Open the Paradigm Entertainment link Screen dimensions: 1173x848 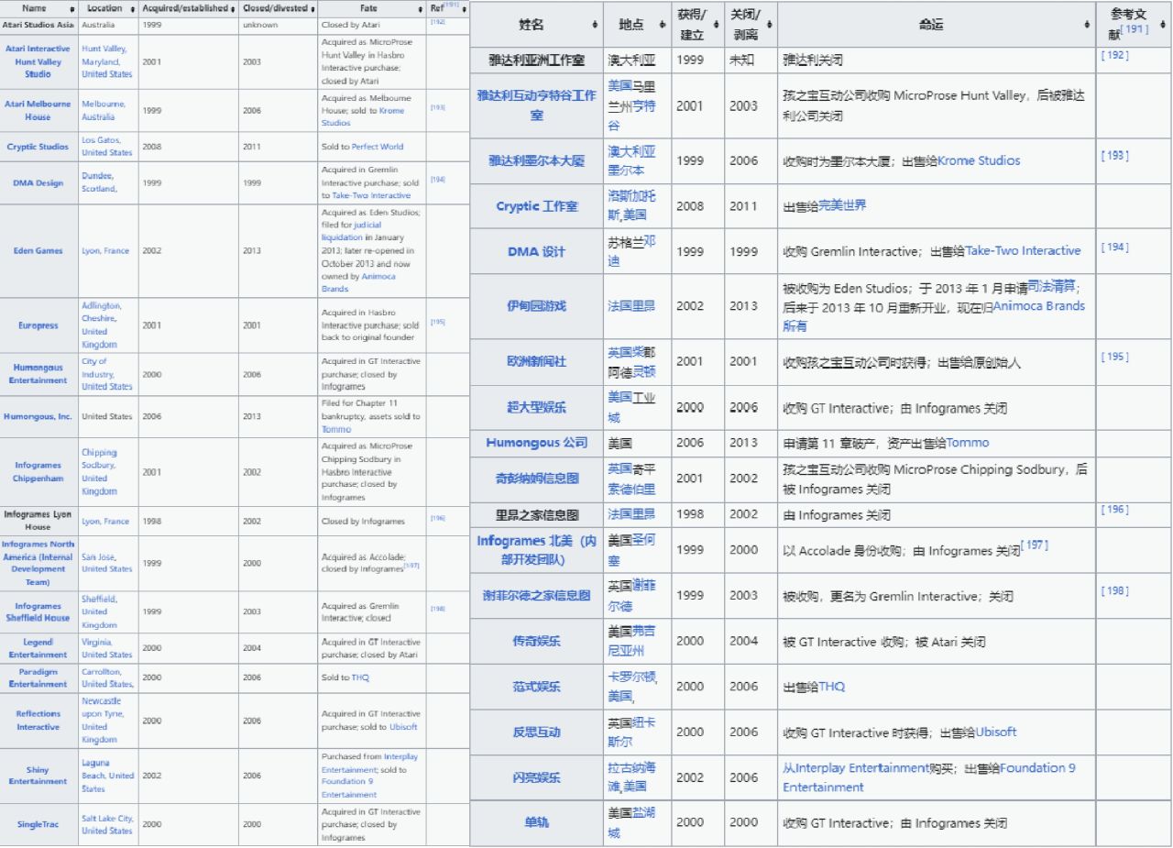(x=38, y=677)
